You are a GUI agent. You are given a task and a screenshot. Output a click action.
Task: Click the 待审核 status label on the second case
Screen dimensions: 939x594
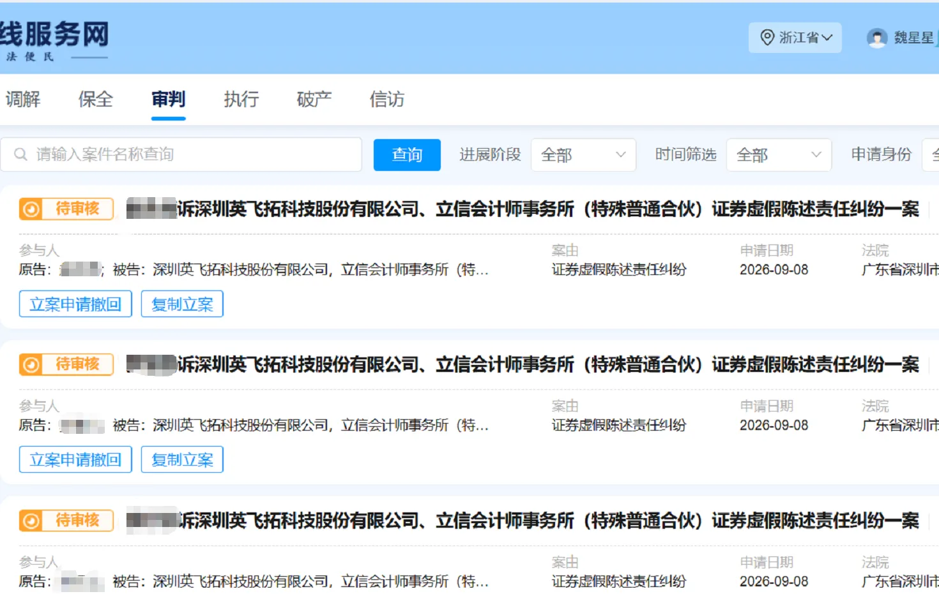point(77,364)
